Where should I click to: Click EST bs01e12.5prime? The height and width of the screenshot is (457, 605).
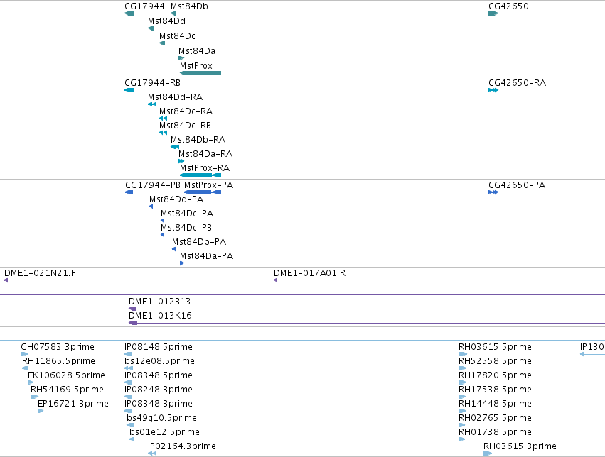pyautogui.click(x=165, y=432)
